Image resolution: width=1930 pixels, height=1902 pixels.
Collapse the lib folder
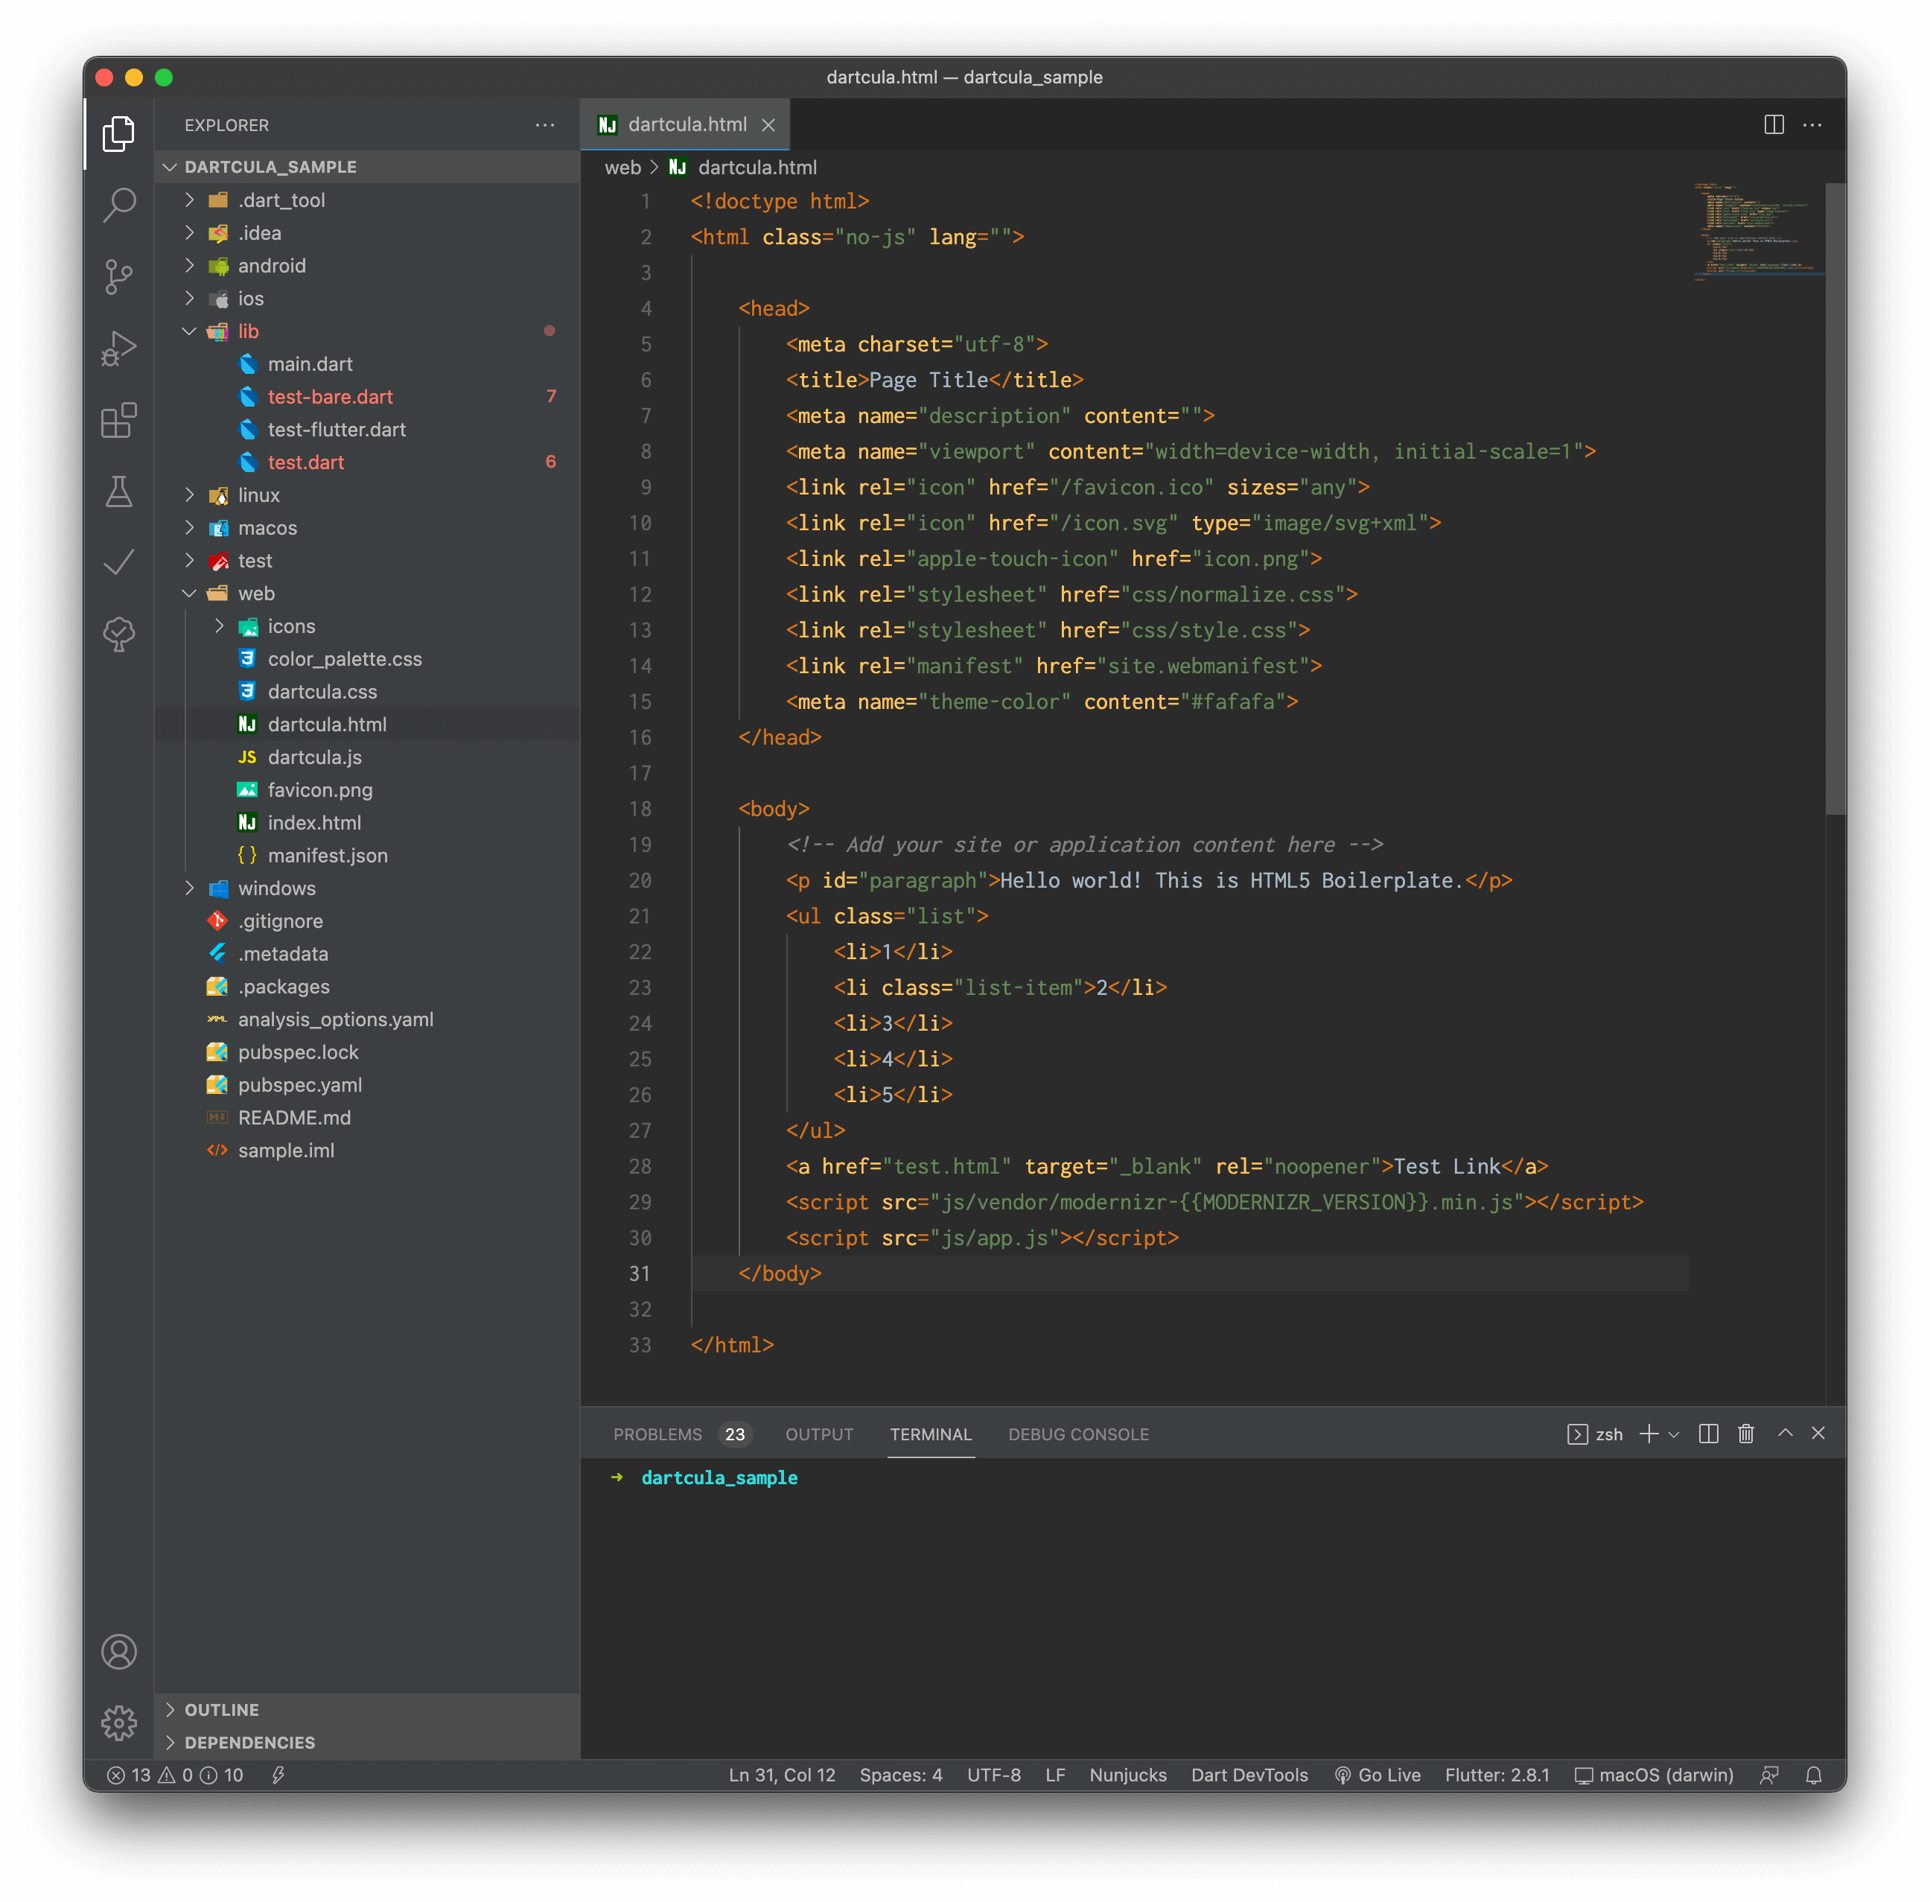pos(248,331)
